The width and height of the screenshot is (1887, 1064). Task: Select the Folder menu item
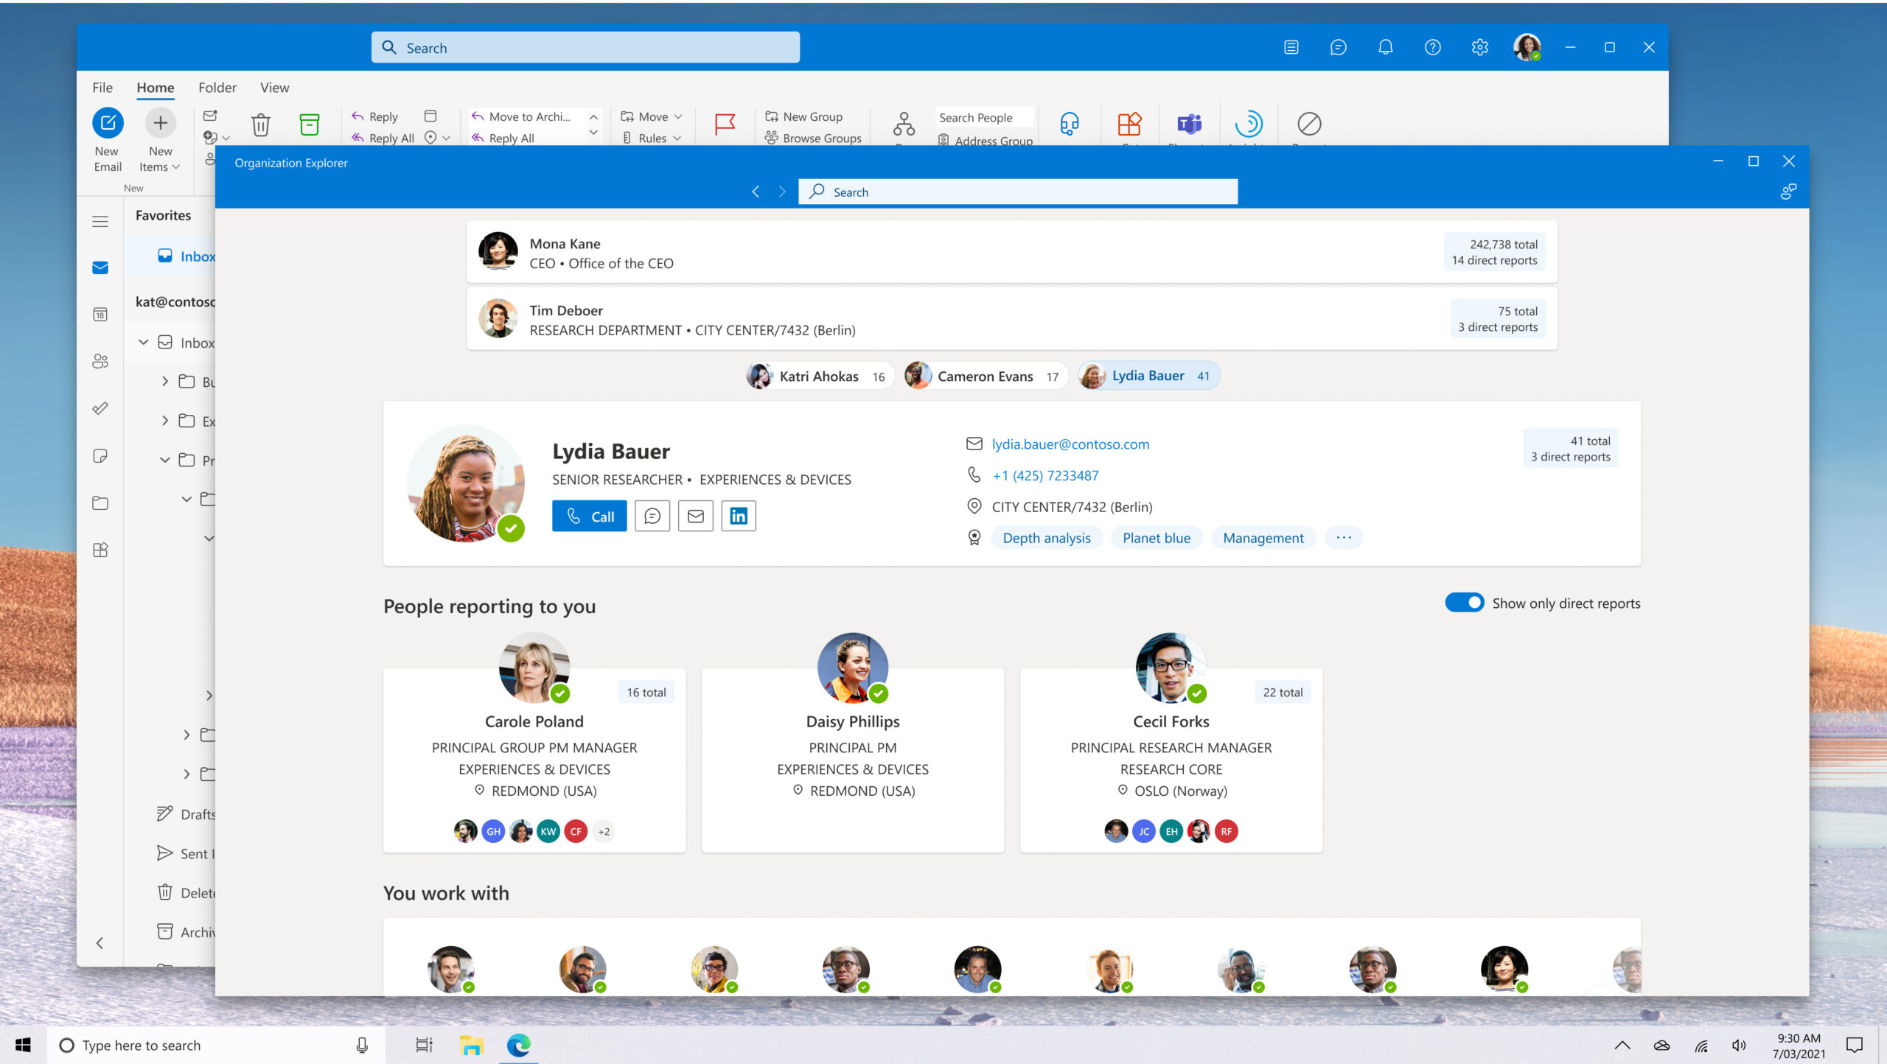tap(215, 87)
